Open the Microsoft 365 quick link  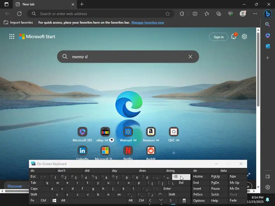pyautogui.click(x=82, y=134)
